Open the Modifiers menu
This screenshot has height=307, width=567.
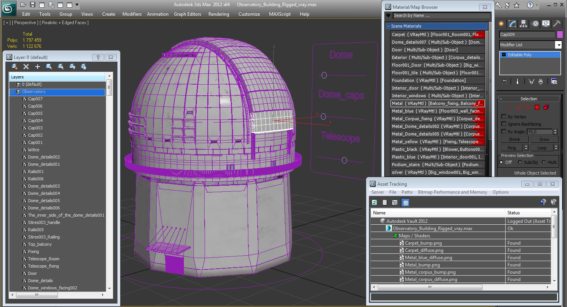(x=132, y=14)
